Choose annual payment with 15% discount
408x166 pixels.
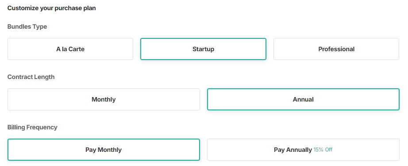click(x=303, y=150)
